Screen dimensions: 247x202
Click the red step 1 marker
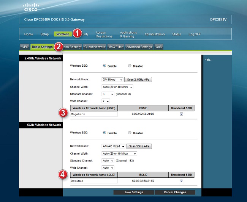(x=76, y=34)
